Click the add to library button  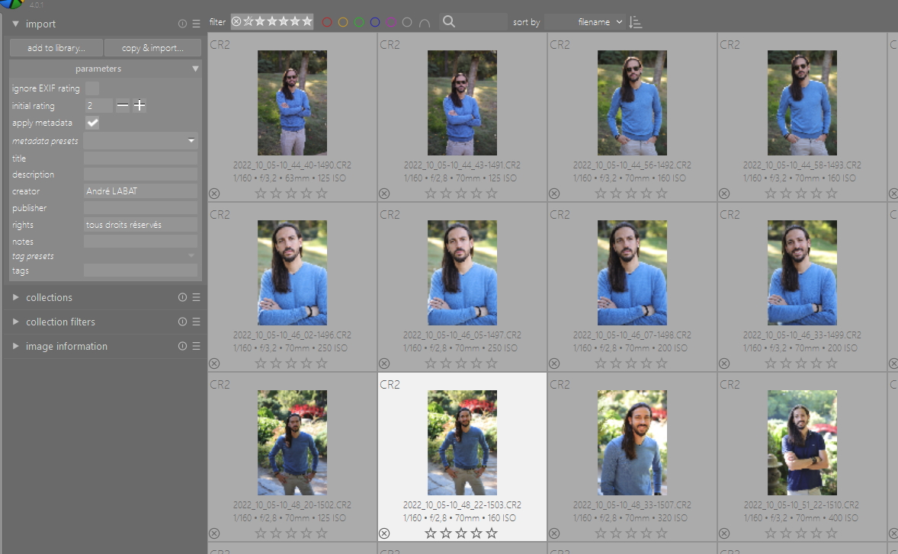[55, 47]
